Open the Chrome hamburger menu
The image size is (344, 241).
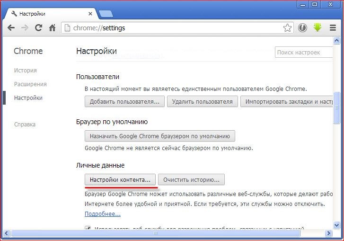333,28
